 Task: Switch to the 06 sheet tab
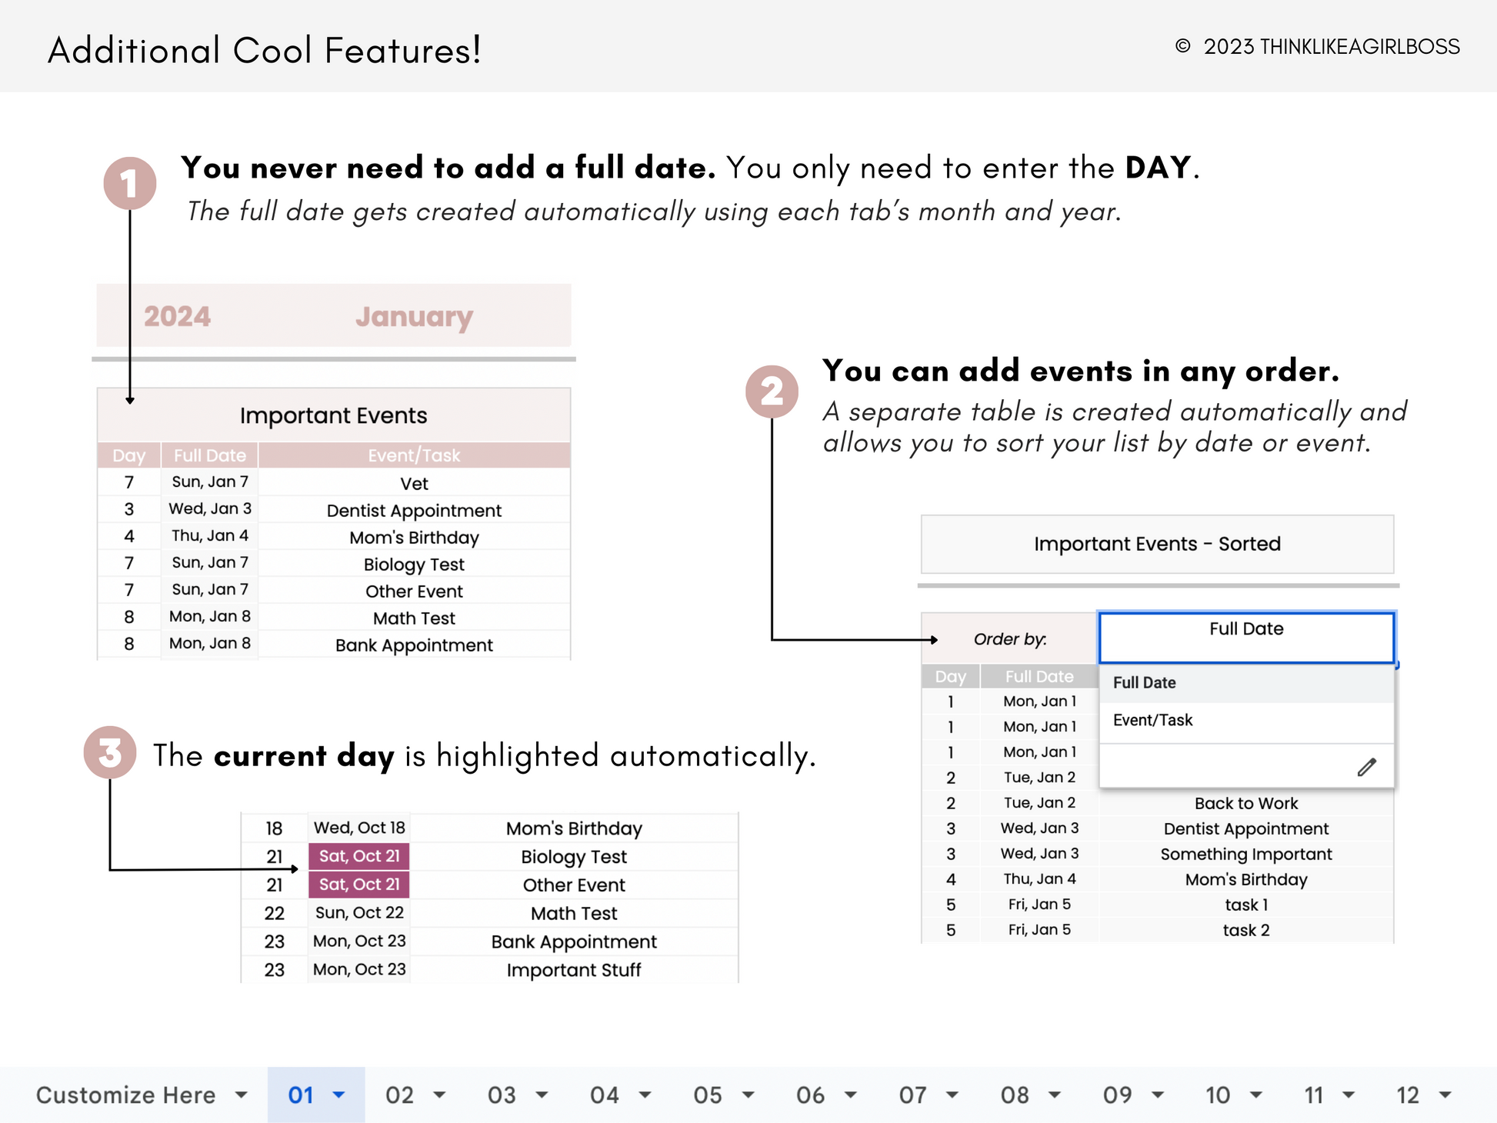(810, 1095)
